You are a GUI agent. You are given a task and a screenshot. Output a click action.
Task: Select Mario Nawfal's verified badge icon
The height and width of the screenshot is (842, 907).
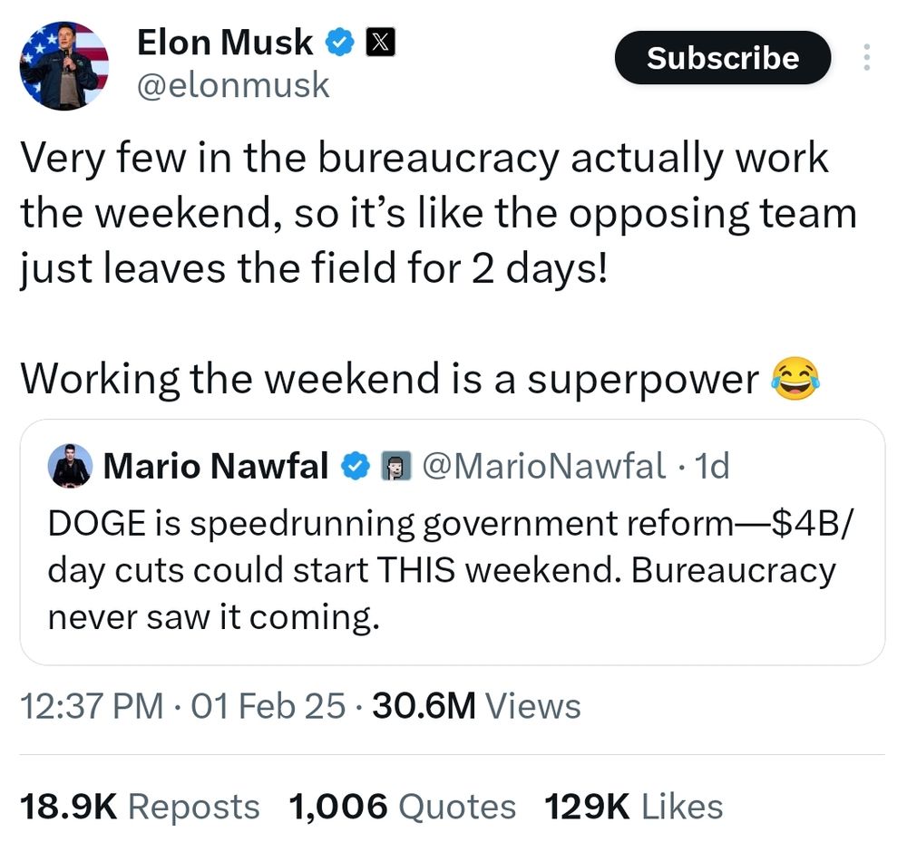click(x=356, y=467)
